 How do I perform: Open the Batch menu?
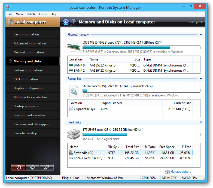coord(31,14)
